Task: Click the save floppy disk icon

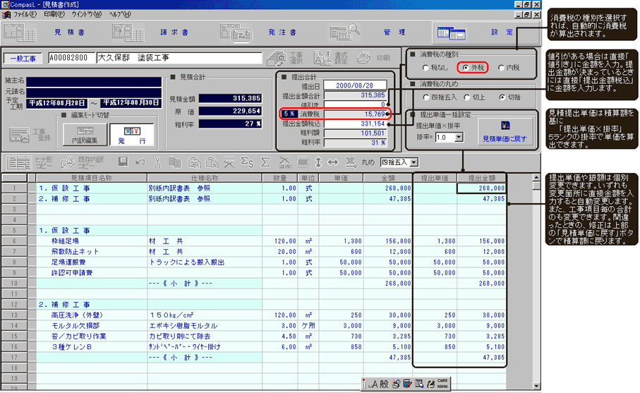Action: click(x=123, y=162)
